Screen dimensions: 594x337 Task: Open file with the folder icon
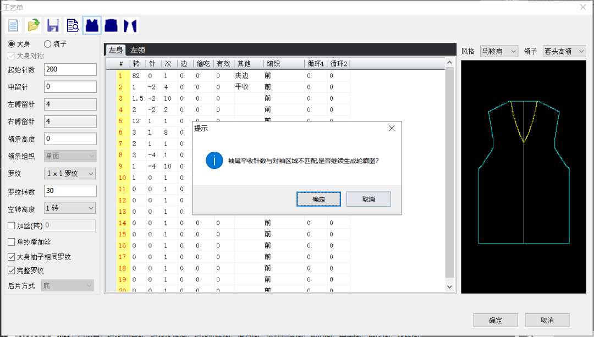(x=34, y=25)
